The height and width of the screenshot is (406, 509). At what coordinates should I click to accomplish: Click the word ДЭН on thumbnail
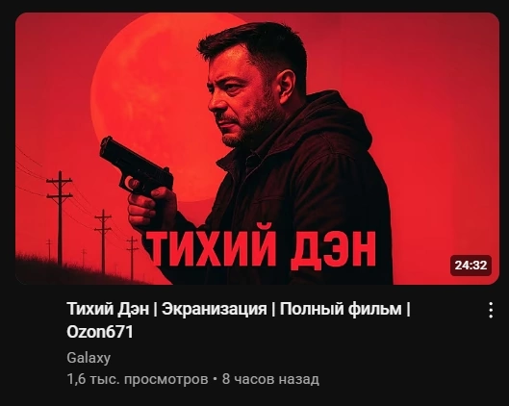pos(333,249)
